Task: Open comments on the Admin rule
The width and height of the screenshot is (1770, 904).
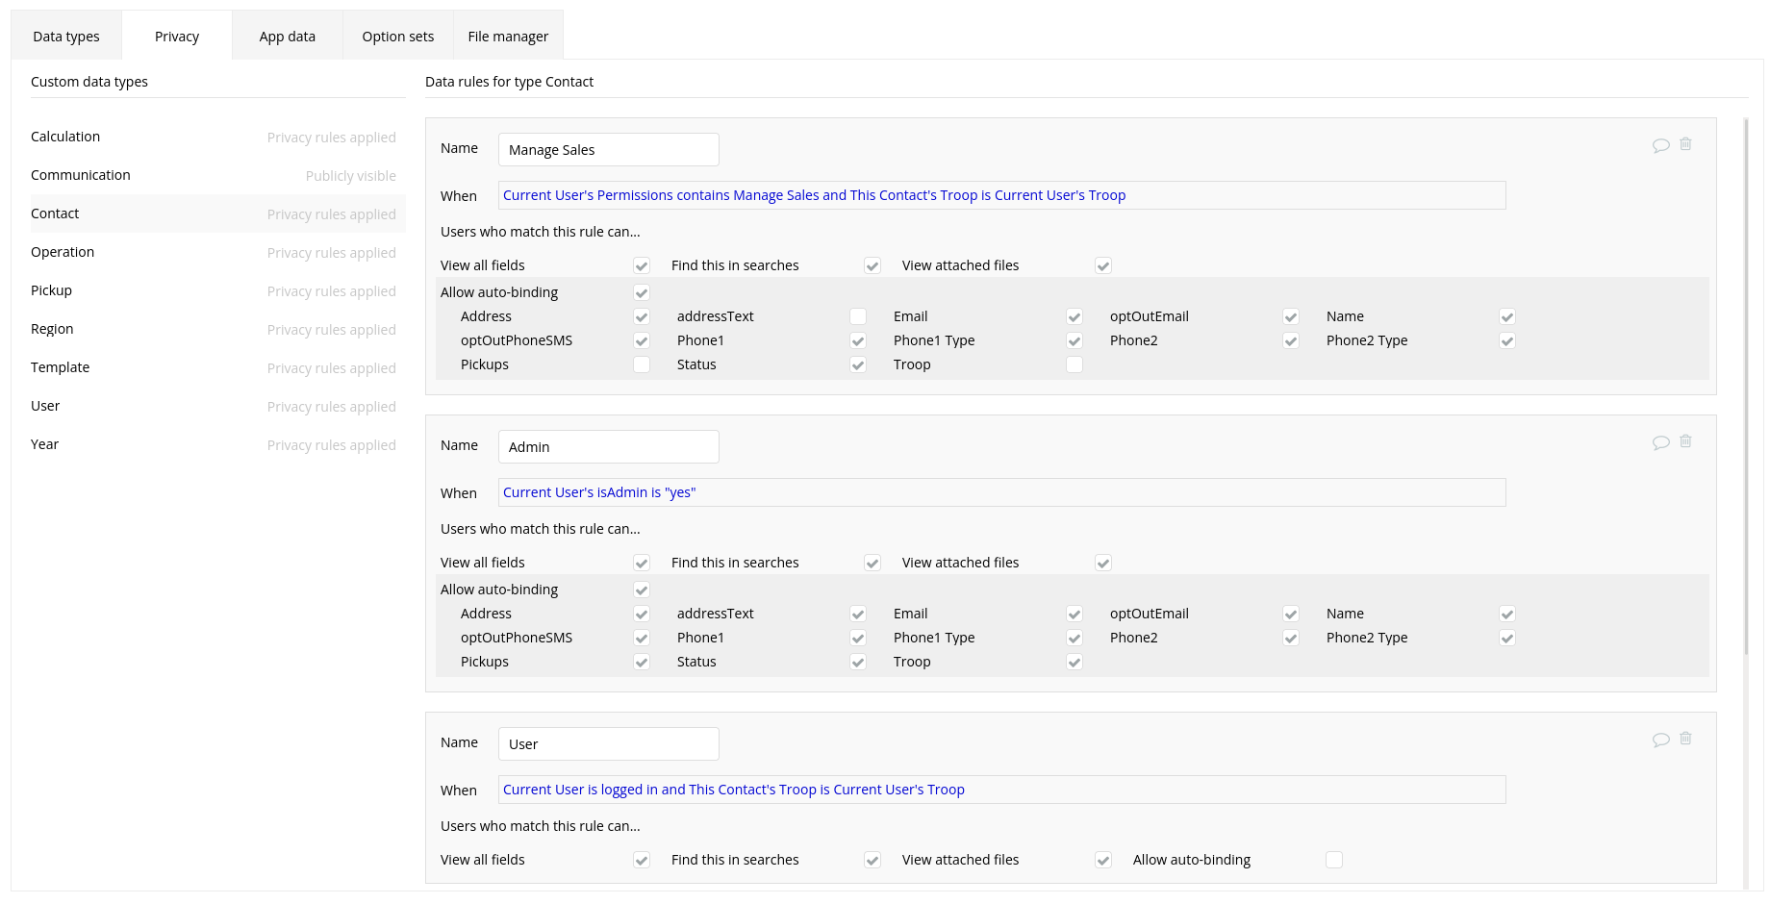Action: click(1661, 441)
